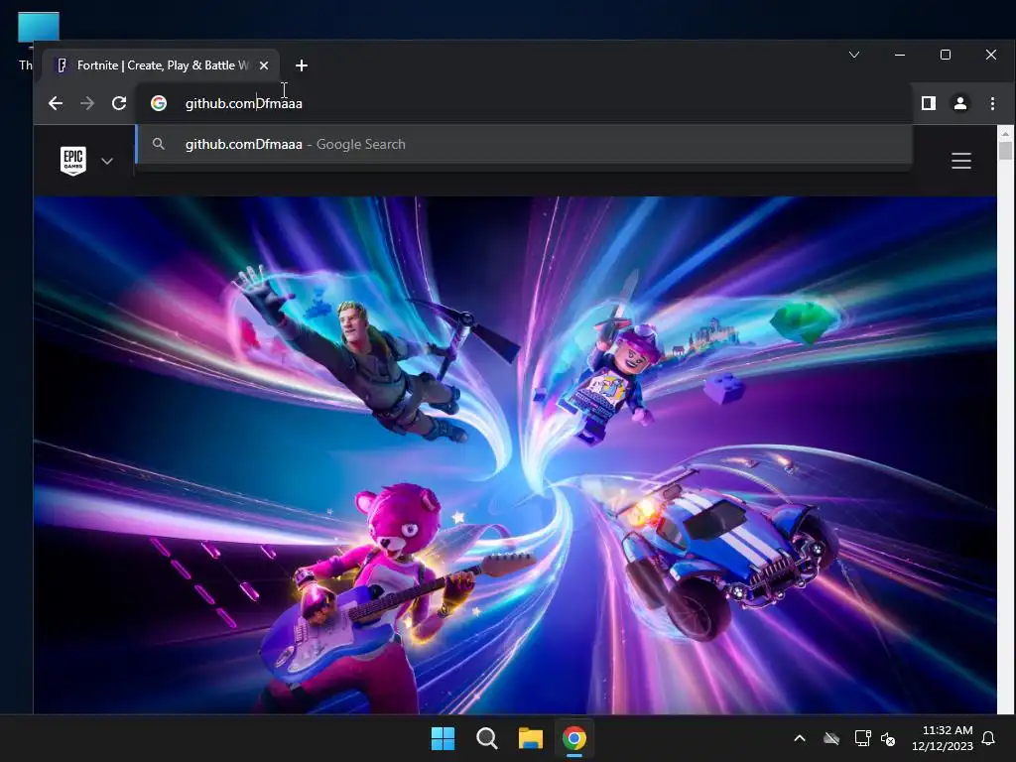1016x762 pixels.
Task: Click the Fortnite hero banner image
Action: coord(515,454)
